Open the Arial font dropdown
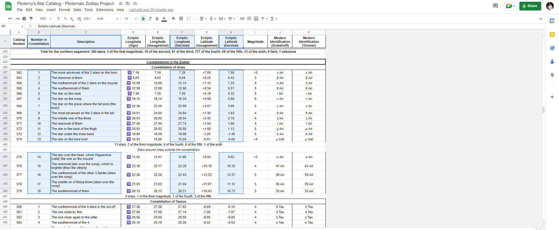The width and height of the screenshot is (559, 230). [x=108, y=19]
